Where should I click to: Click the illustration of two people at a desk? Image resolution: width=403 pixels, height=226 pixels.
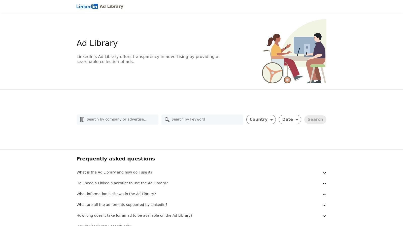(x=293, y=51)
